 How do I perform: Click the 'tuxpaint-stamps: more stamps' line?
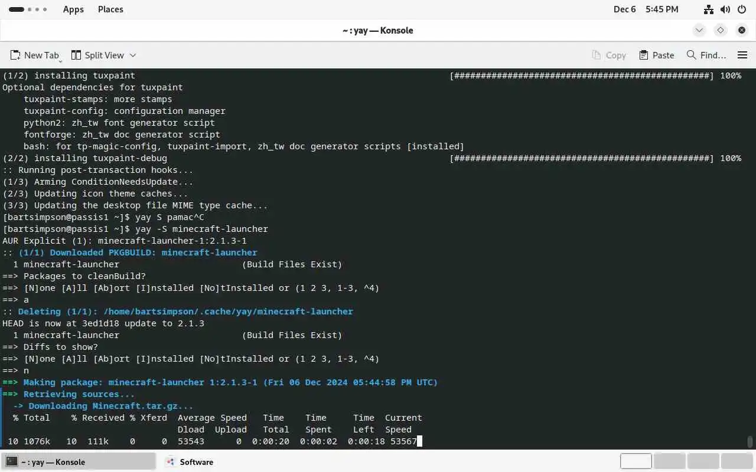(x=98, y=99)
